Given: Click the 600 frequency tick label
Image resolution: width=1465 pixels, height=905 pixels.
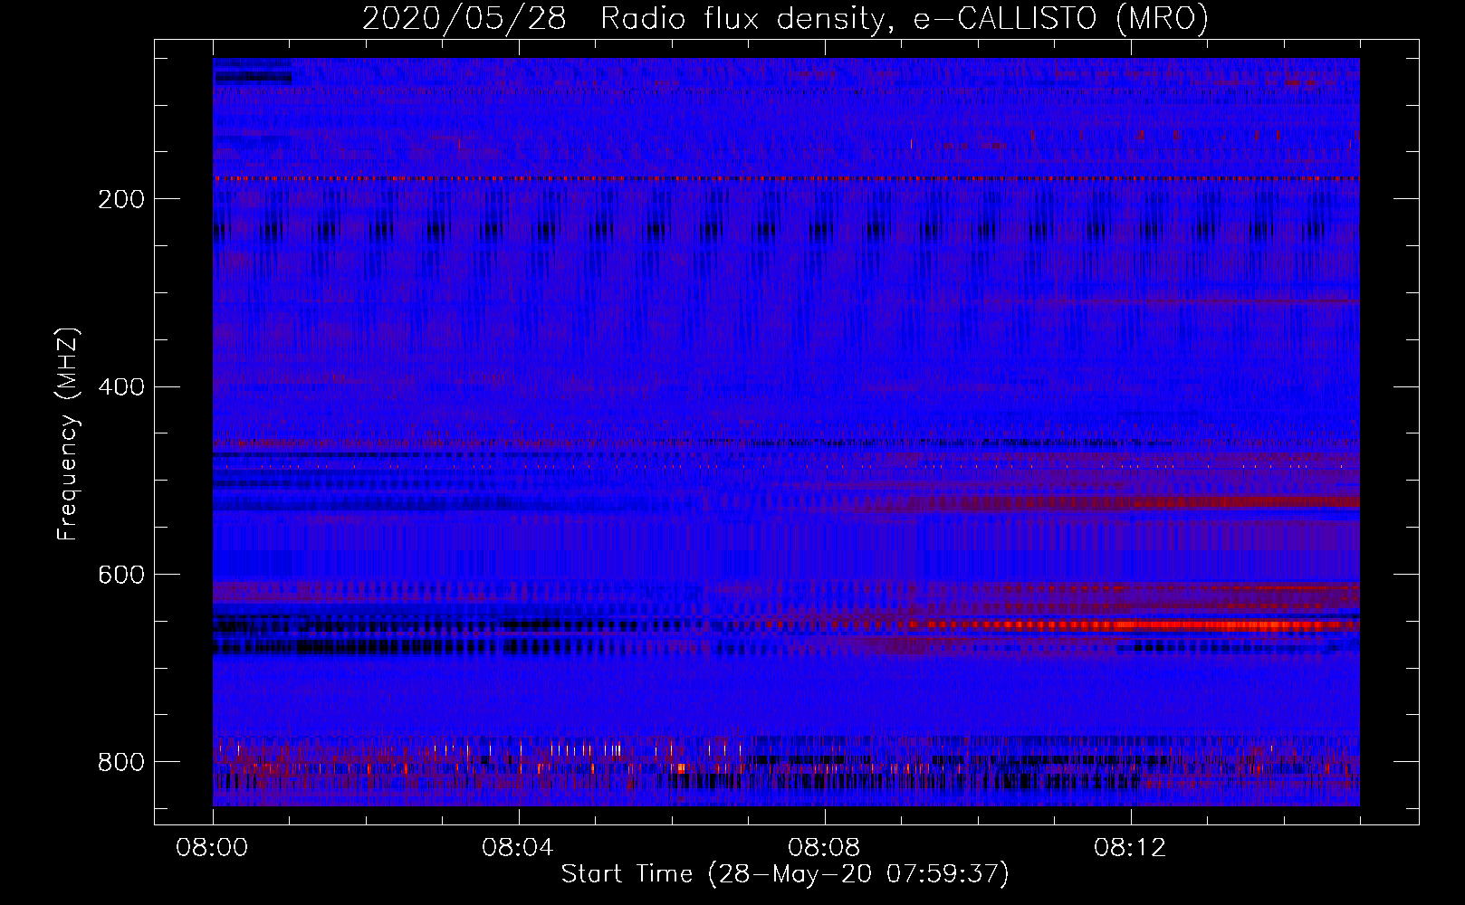Looking at the screenshot, I should pos(121,576).
